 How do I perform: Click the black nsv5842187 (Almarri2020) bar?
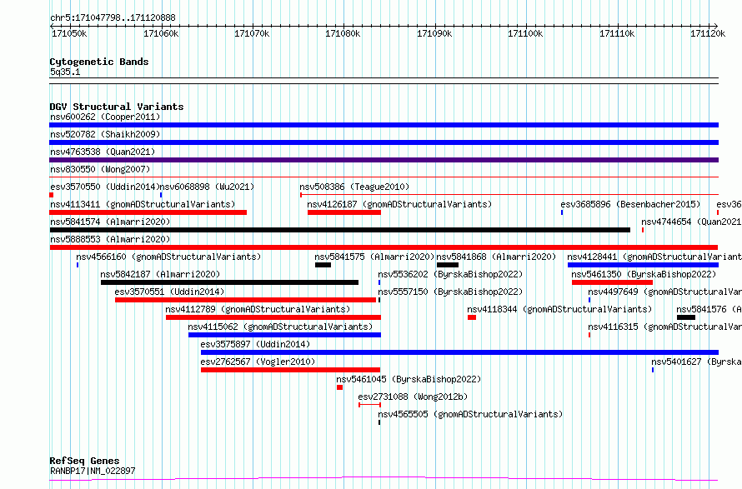coord(229,282)
